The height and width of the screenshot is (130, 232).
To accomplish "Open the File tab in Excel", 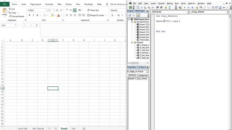I will tap(5, 4).
